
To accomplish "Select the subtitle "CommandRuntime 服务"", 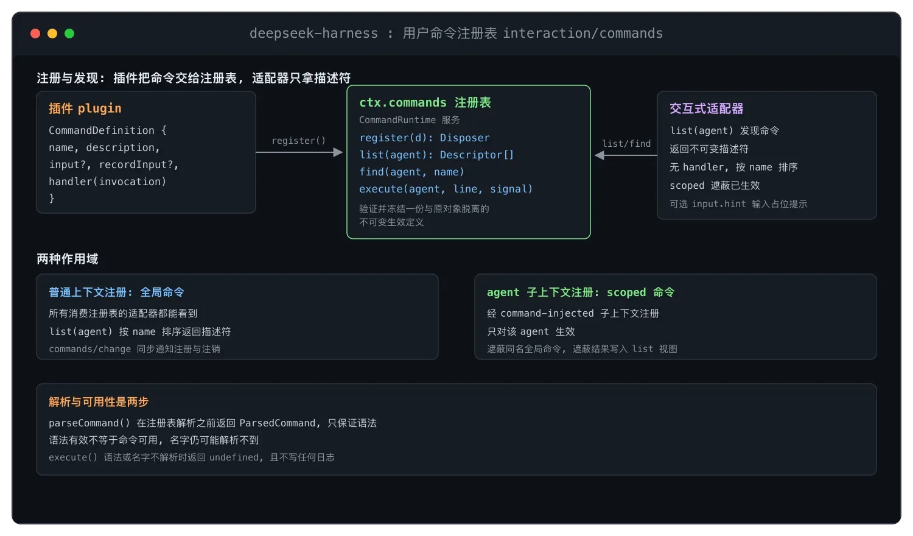I will 410,120.
